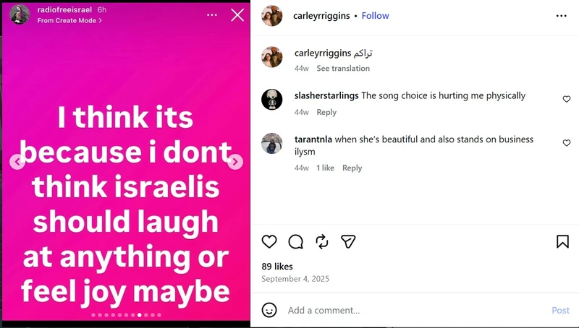Open story options three-dot menu
The width and height of the screenshot is (579, 328).
[212, 15]
